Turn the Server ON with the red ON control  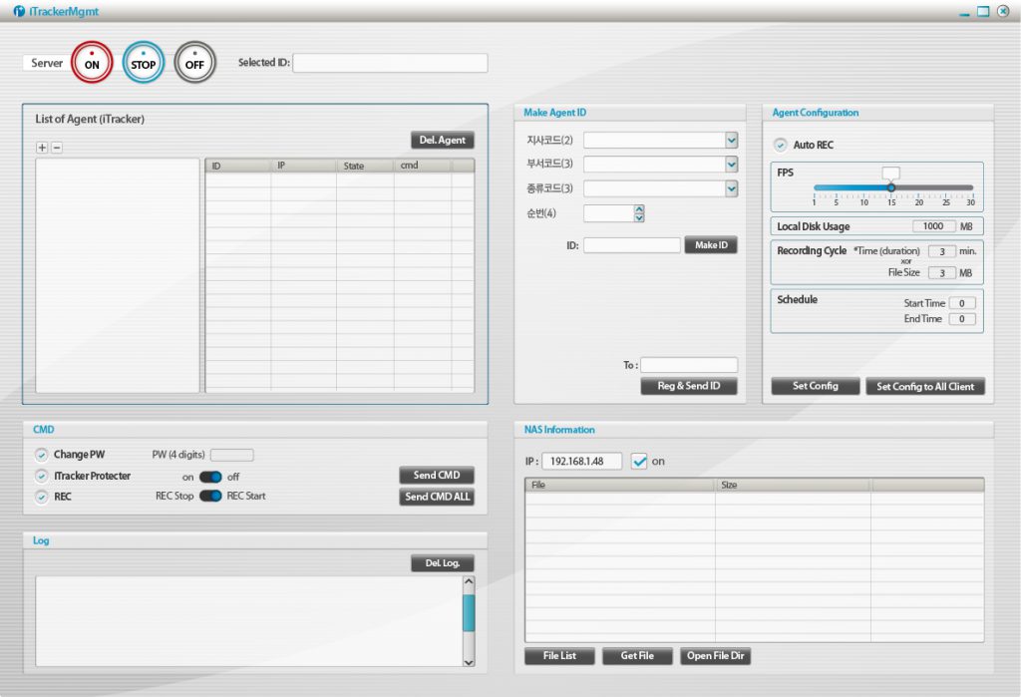[x=91, y=62]
